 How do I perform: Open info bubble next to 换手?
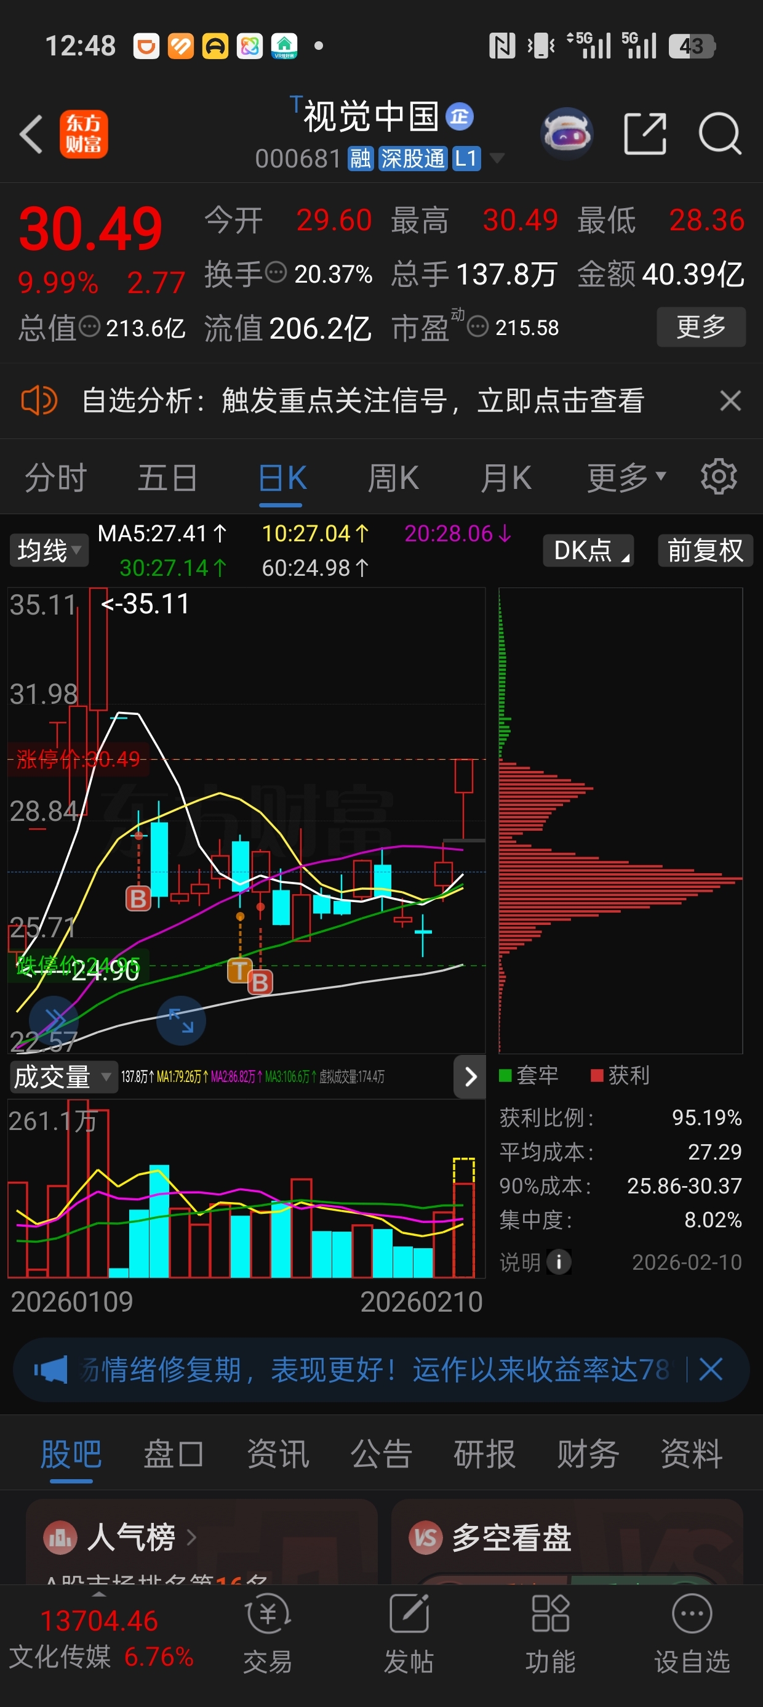click(x=276, y=272)
